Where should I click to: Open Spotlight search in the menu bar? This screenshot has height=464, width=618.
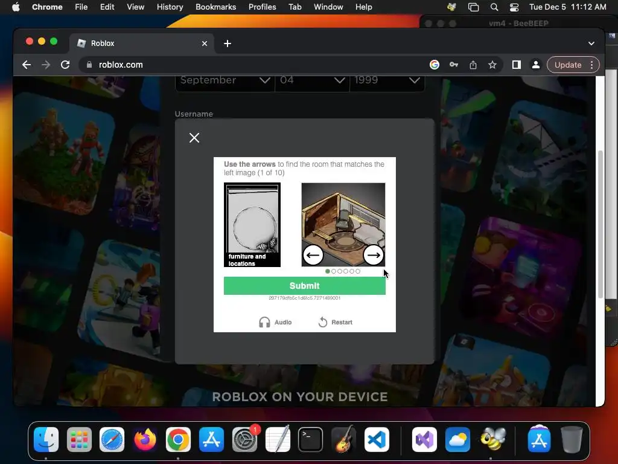click(494, 7)
